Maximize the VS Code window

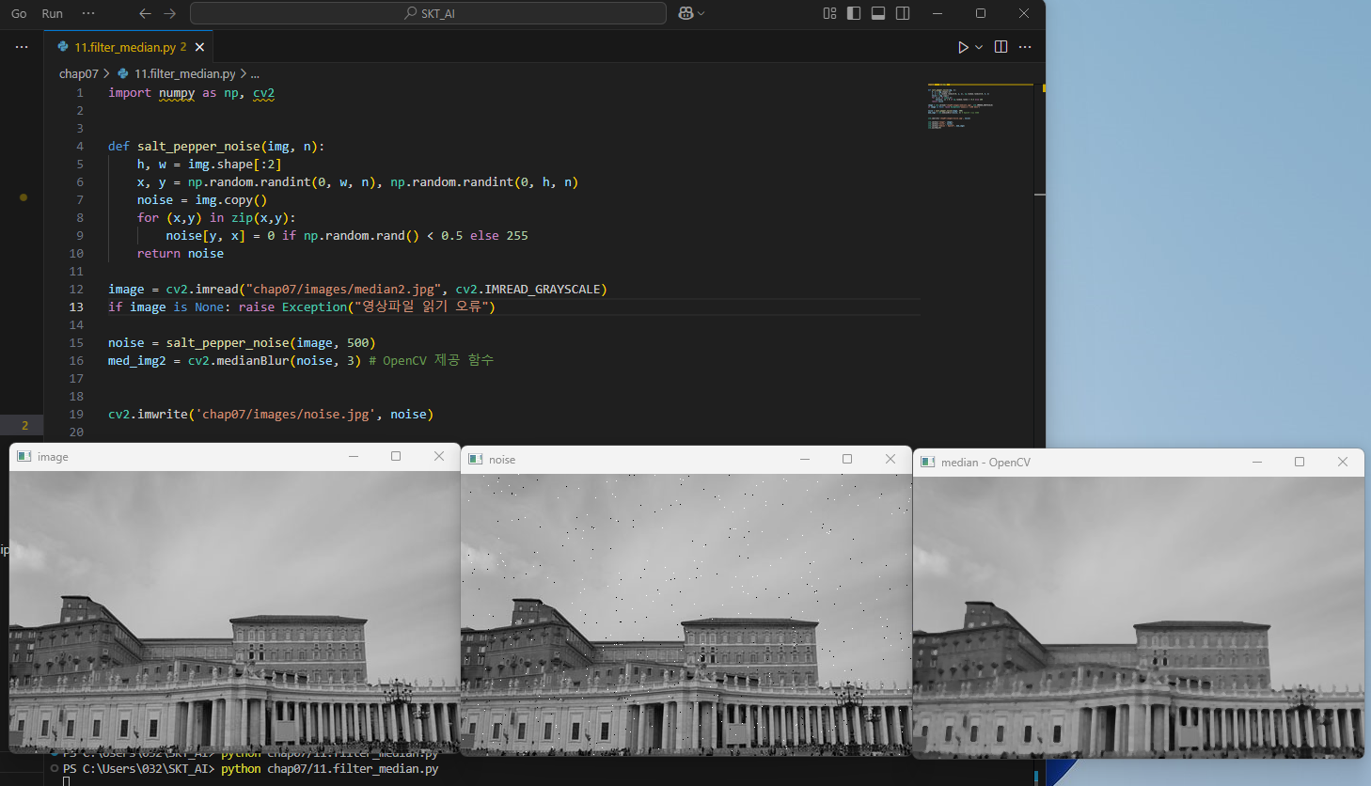tap(981, 13)
